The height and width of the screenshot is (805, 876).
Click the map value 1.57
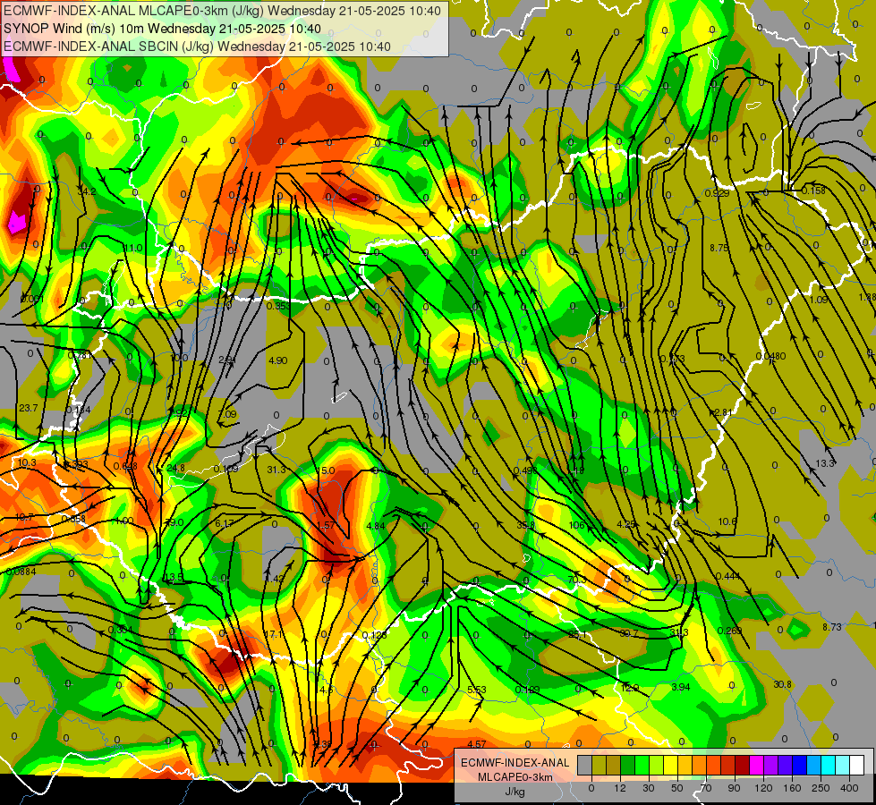(325, 525)
